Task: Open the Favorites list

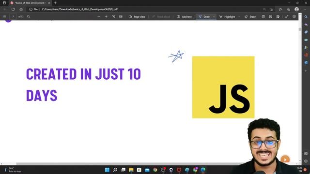Action: coord(280,9)
